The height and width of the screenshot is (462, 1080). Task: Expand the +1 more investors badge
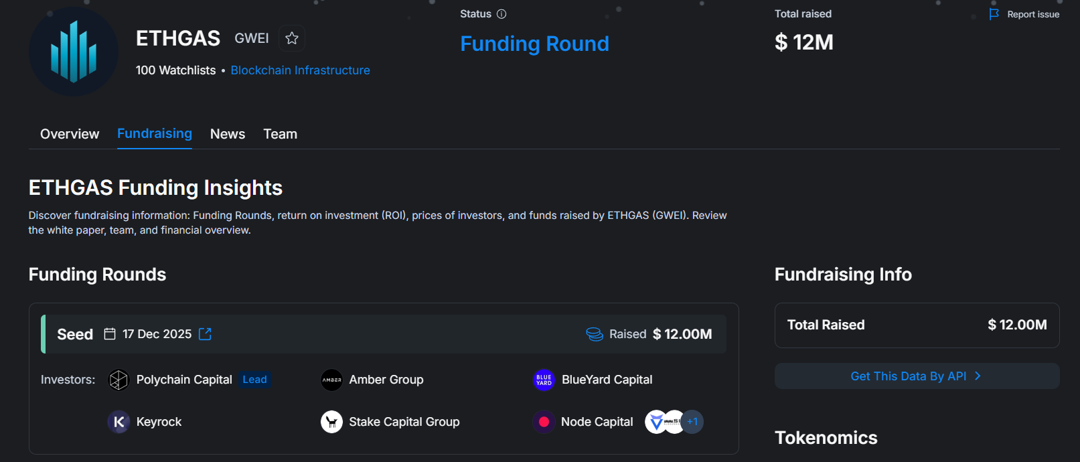(x=692, y=422)
